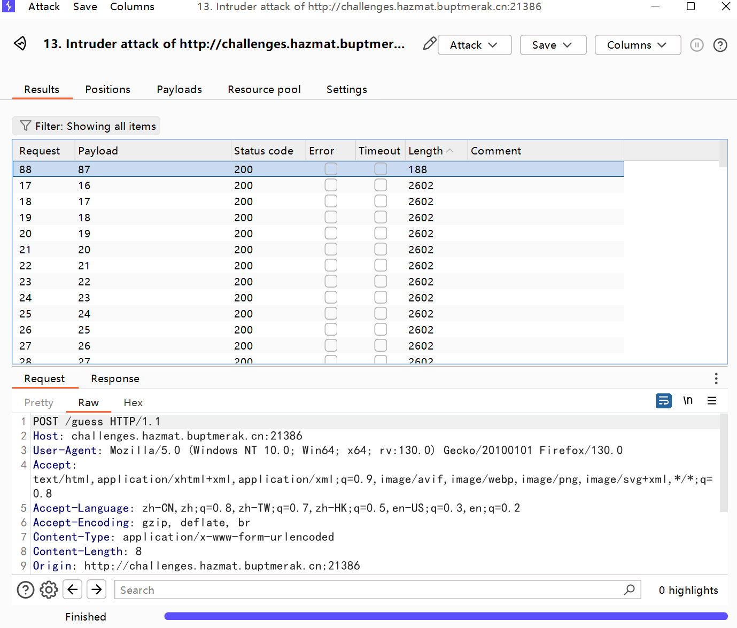The width and height of the screenshot is (737, 628).
Task: Toggle the line wrap icon in the request viewer
Action: click(x=664, y=400)
